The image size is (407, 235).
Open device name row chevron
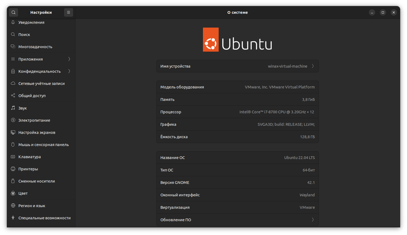click(313, 66)
